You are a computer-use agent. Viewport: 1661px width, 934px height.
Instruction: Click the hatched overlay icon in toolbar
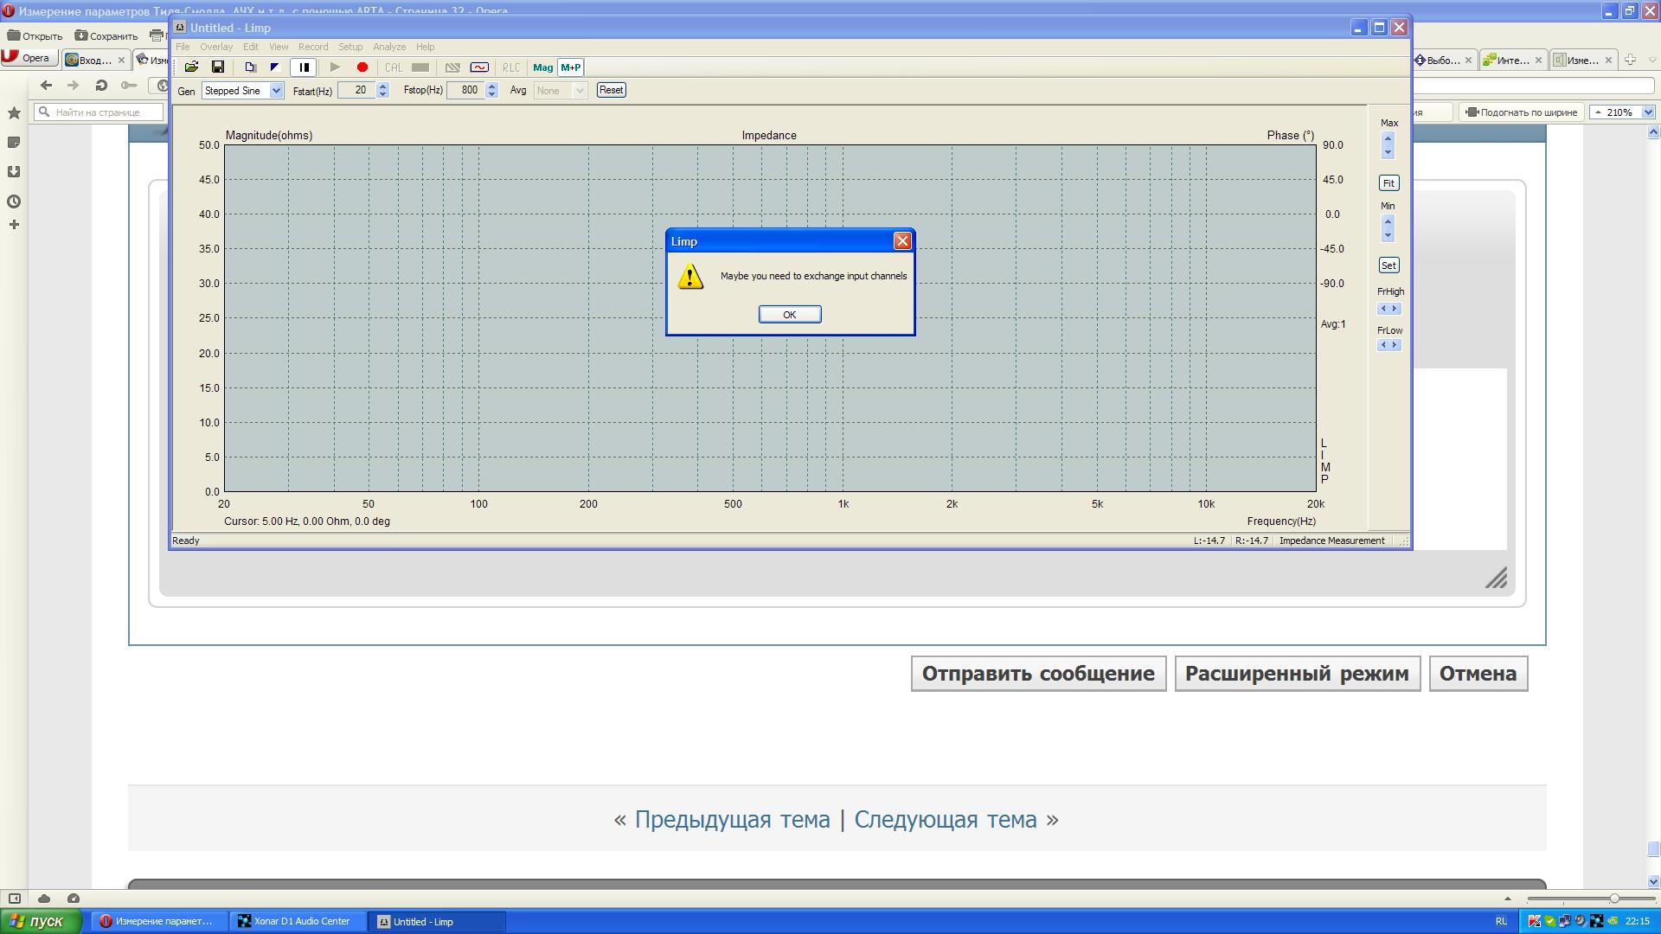452,67
